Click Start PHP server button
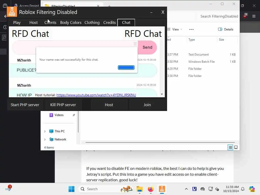260x195 pixels. (25, 105)
